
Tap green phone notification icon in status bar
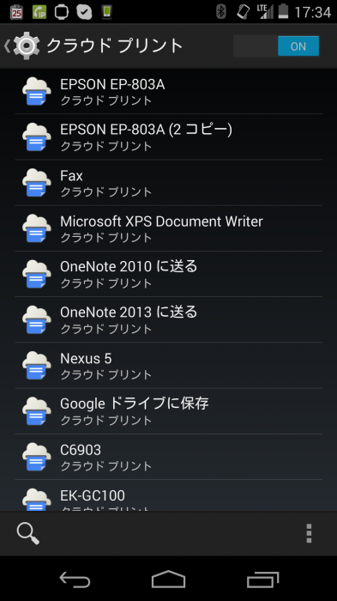point(107,12)
